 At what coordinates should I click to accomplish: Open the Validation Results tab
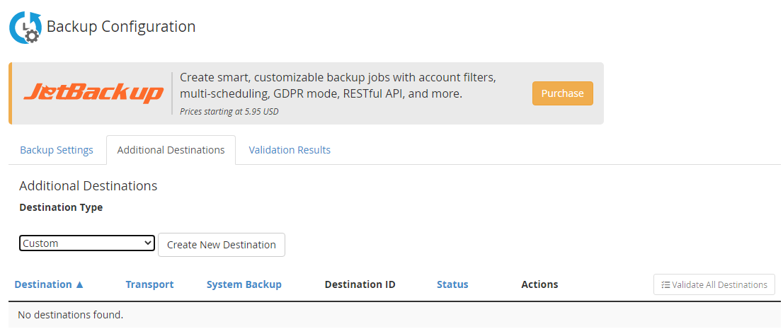click(290, 150)
